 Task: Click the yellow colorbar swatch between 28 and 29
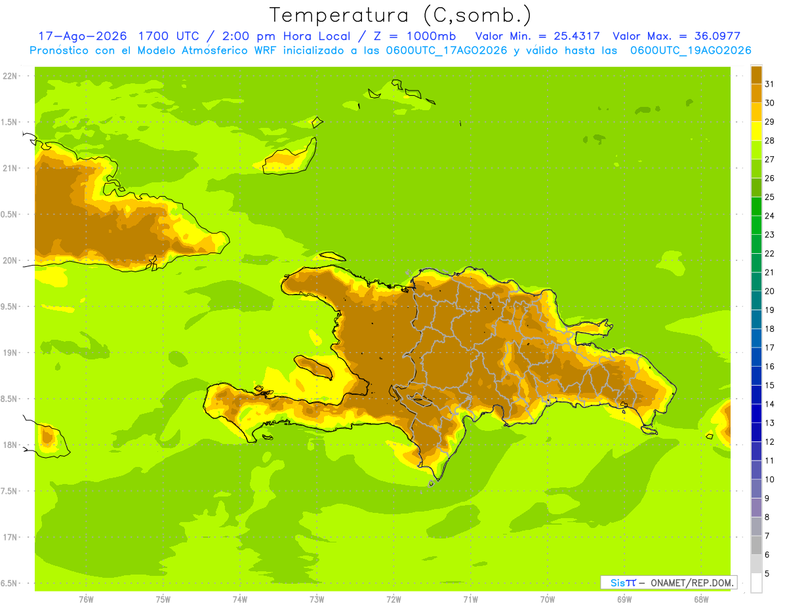pos(756,131)
